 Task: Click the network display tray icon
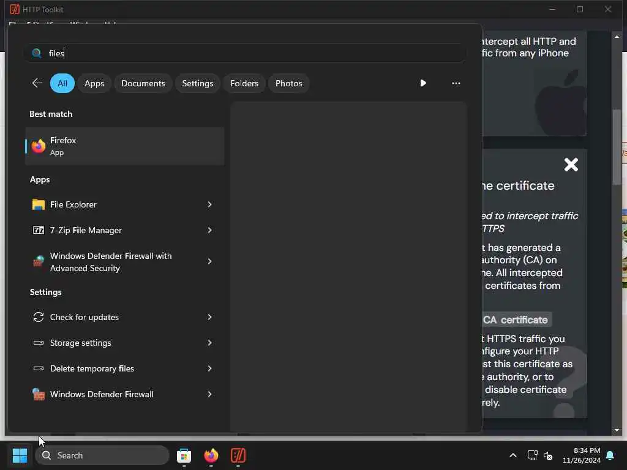pos(532,455)
